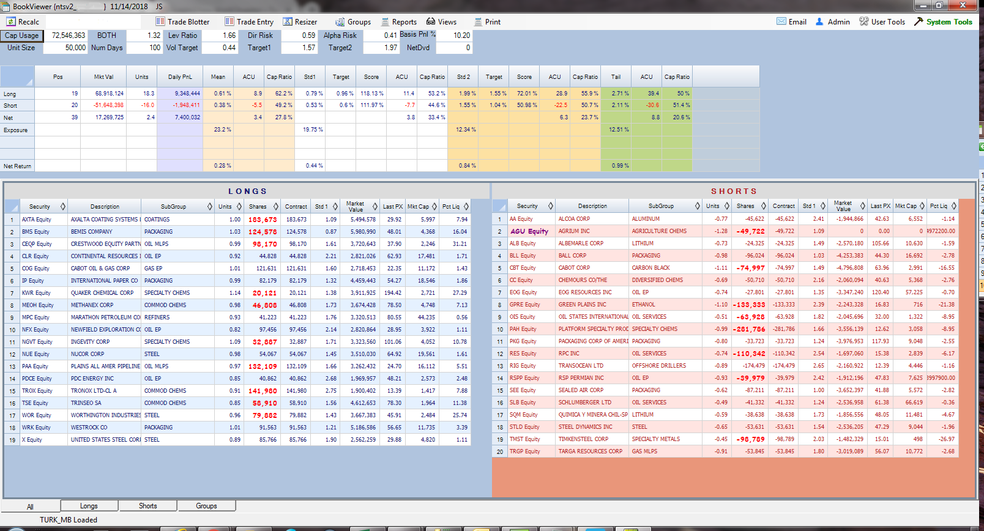984x531 pixels.
Task: Select the summary grid corner cell
Action: [17, 77]
